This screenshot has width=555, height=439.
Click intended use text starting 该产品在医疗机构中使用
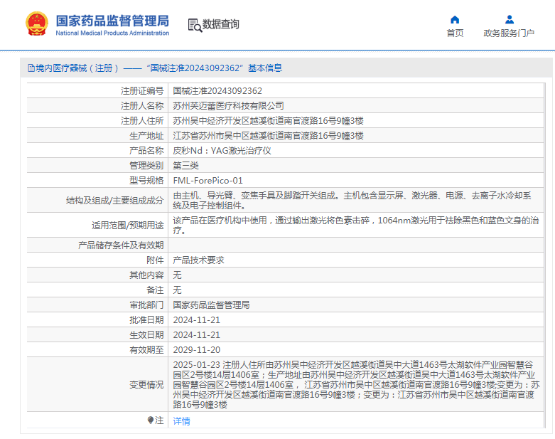pyautogui.click(x=356, y=226)
